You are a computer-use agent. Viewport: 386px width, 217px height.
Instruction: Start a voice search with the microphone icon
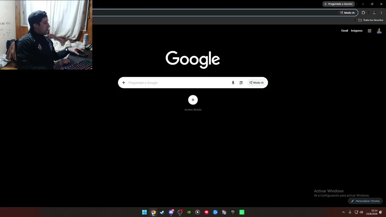pos(233,83)
